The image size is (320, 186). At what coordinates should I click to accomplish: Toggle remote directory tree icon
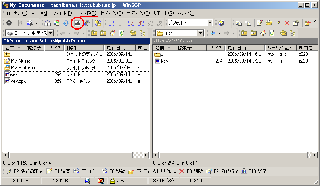click(x=293, y=33)
